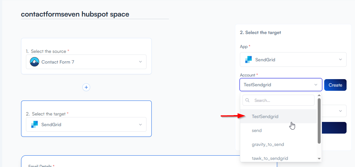Expand the source dropdown chevron for Contact Form 7

coord(140,62)
